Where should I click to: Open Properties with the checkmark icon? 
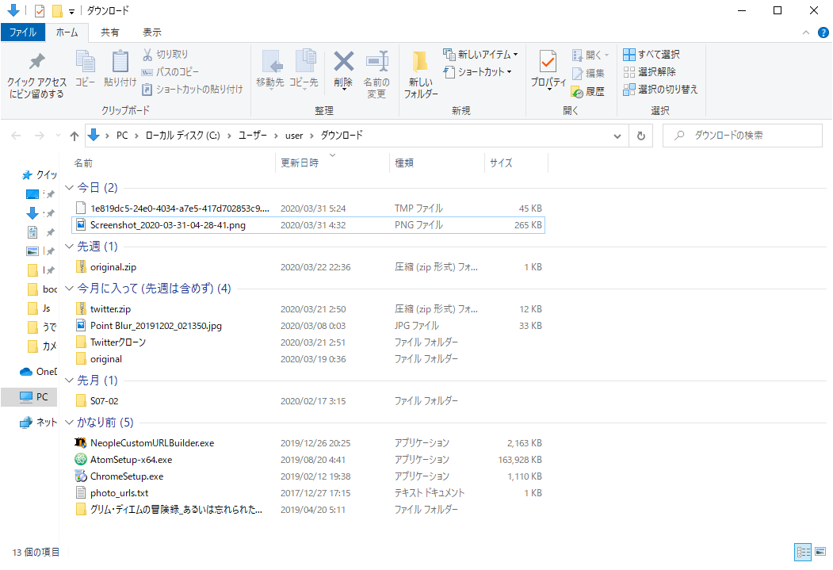point(548,70)
